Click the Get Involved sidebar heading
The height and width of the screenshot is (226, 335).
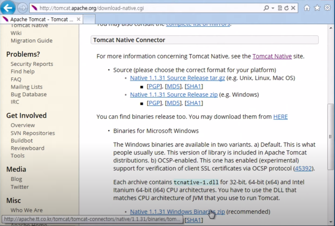pos(26,116)
